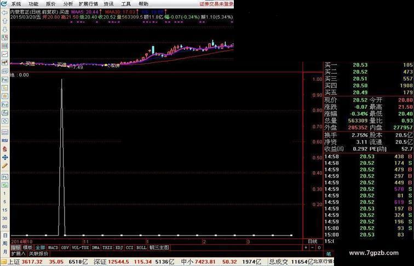Viewport: 414px width, 266px height.
Task: Click the 现价 value 20.52
Action: pos(360,100)
